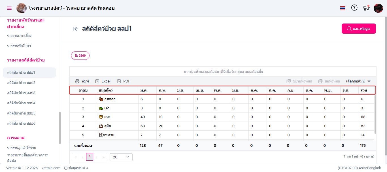Expand the ข้อมูลระบบ system info footer
This screenshot has height=172, width=387.
pyautogui.click(x=76, y=168)
